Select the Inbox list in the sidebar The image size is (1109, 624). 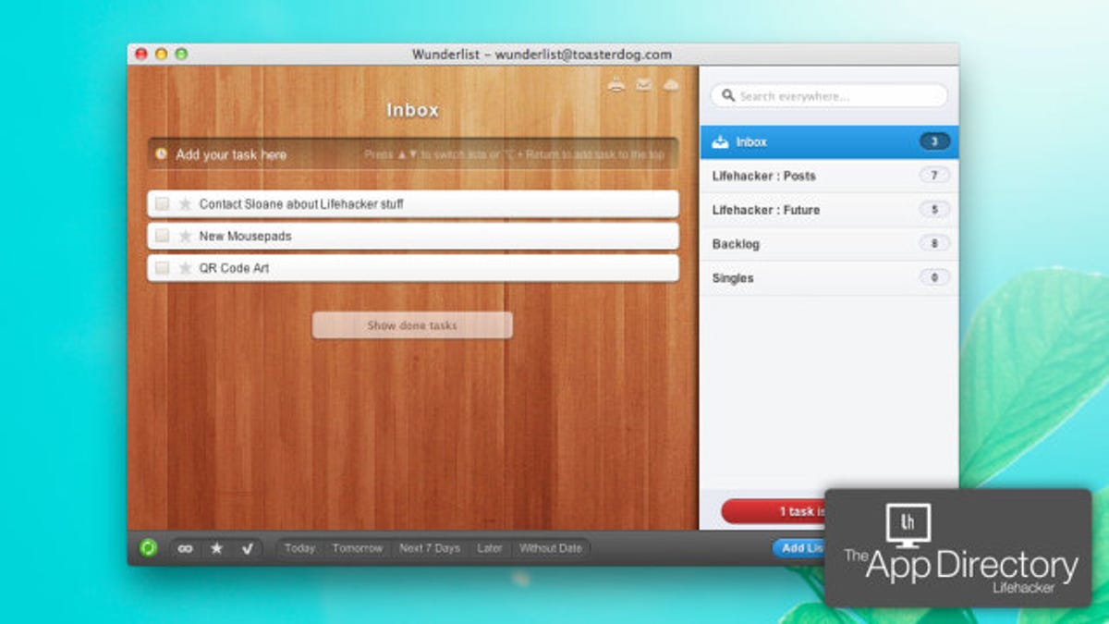coord(829,142)
